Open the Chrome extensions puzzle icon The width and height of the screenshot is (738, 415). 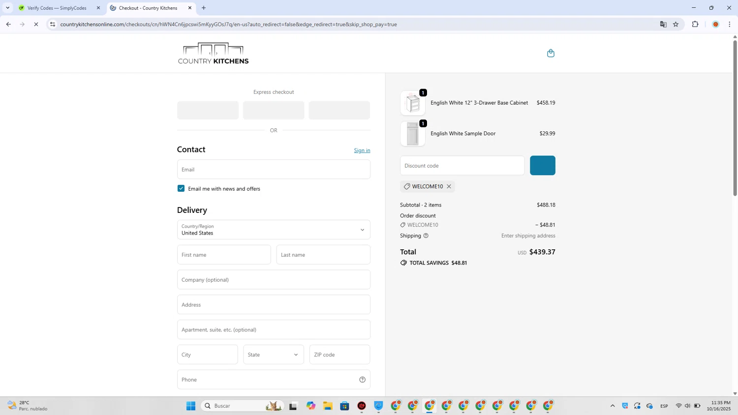[x=695, y=24]
